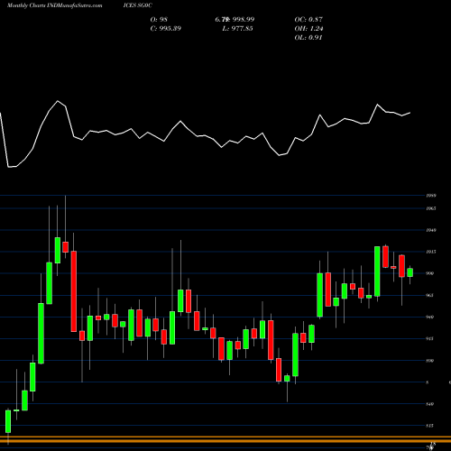The height and width of the screenshot is (451, 451).
Task: Select the 'OL: 0.91' ratio text
Action: pos(308,38)
